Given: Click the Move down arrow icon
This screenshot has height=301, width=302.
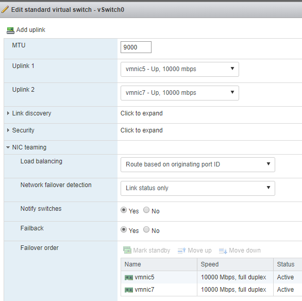Looking at the screenshot, I should 223,250.
